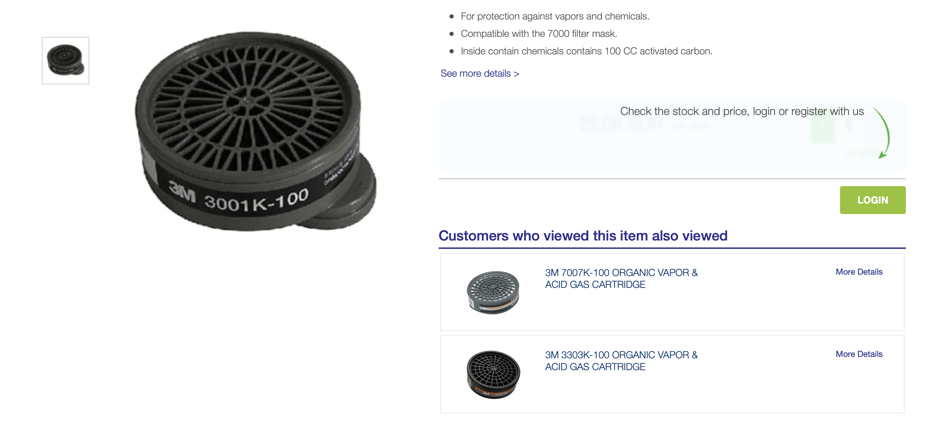Click the Check the stock and price message
This screenshot has height=428, width=938.
pyautogui.click(x=742, y=112)
